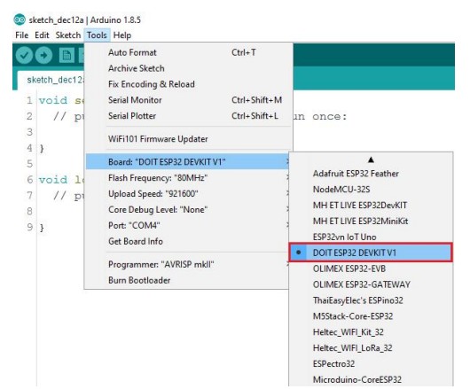
Task: Expand Port "COM4" submenu
Action: (188, 225)
